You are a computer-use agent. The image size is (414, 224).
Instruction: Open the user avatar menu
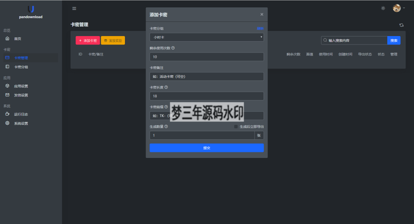pyautogui.click(x=397, y=8)
